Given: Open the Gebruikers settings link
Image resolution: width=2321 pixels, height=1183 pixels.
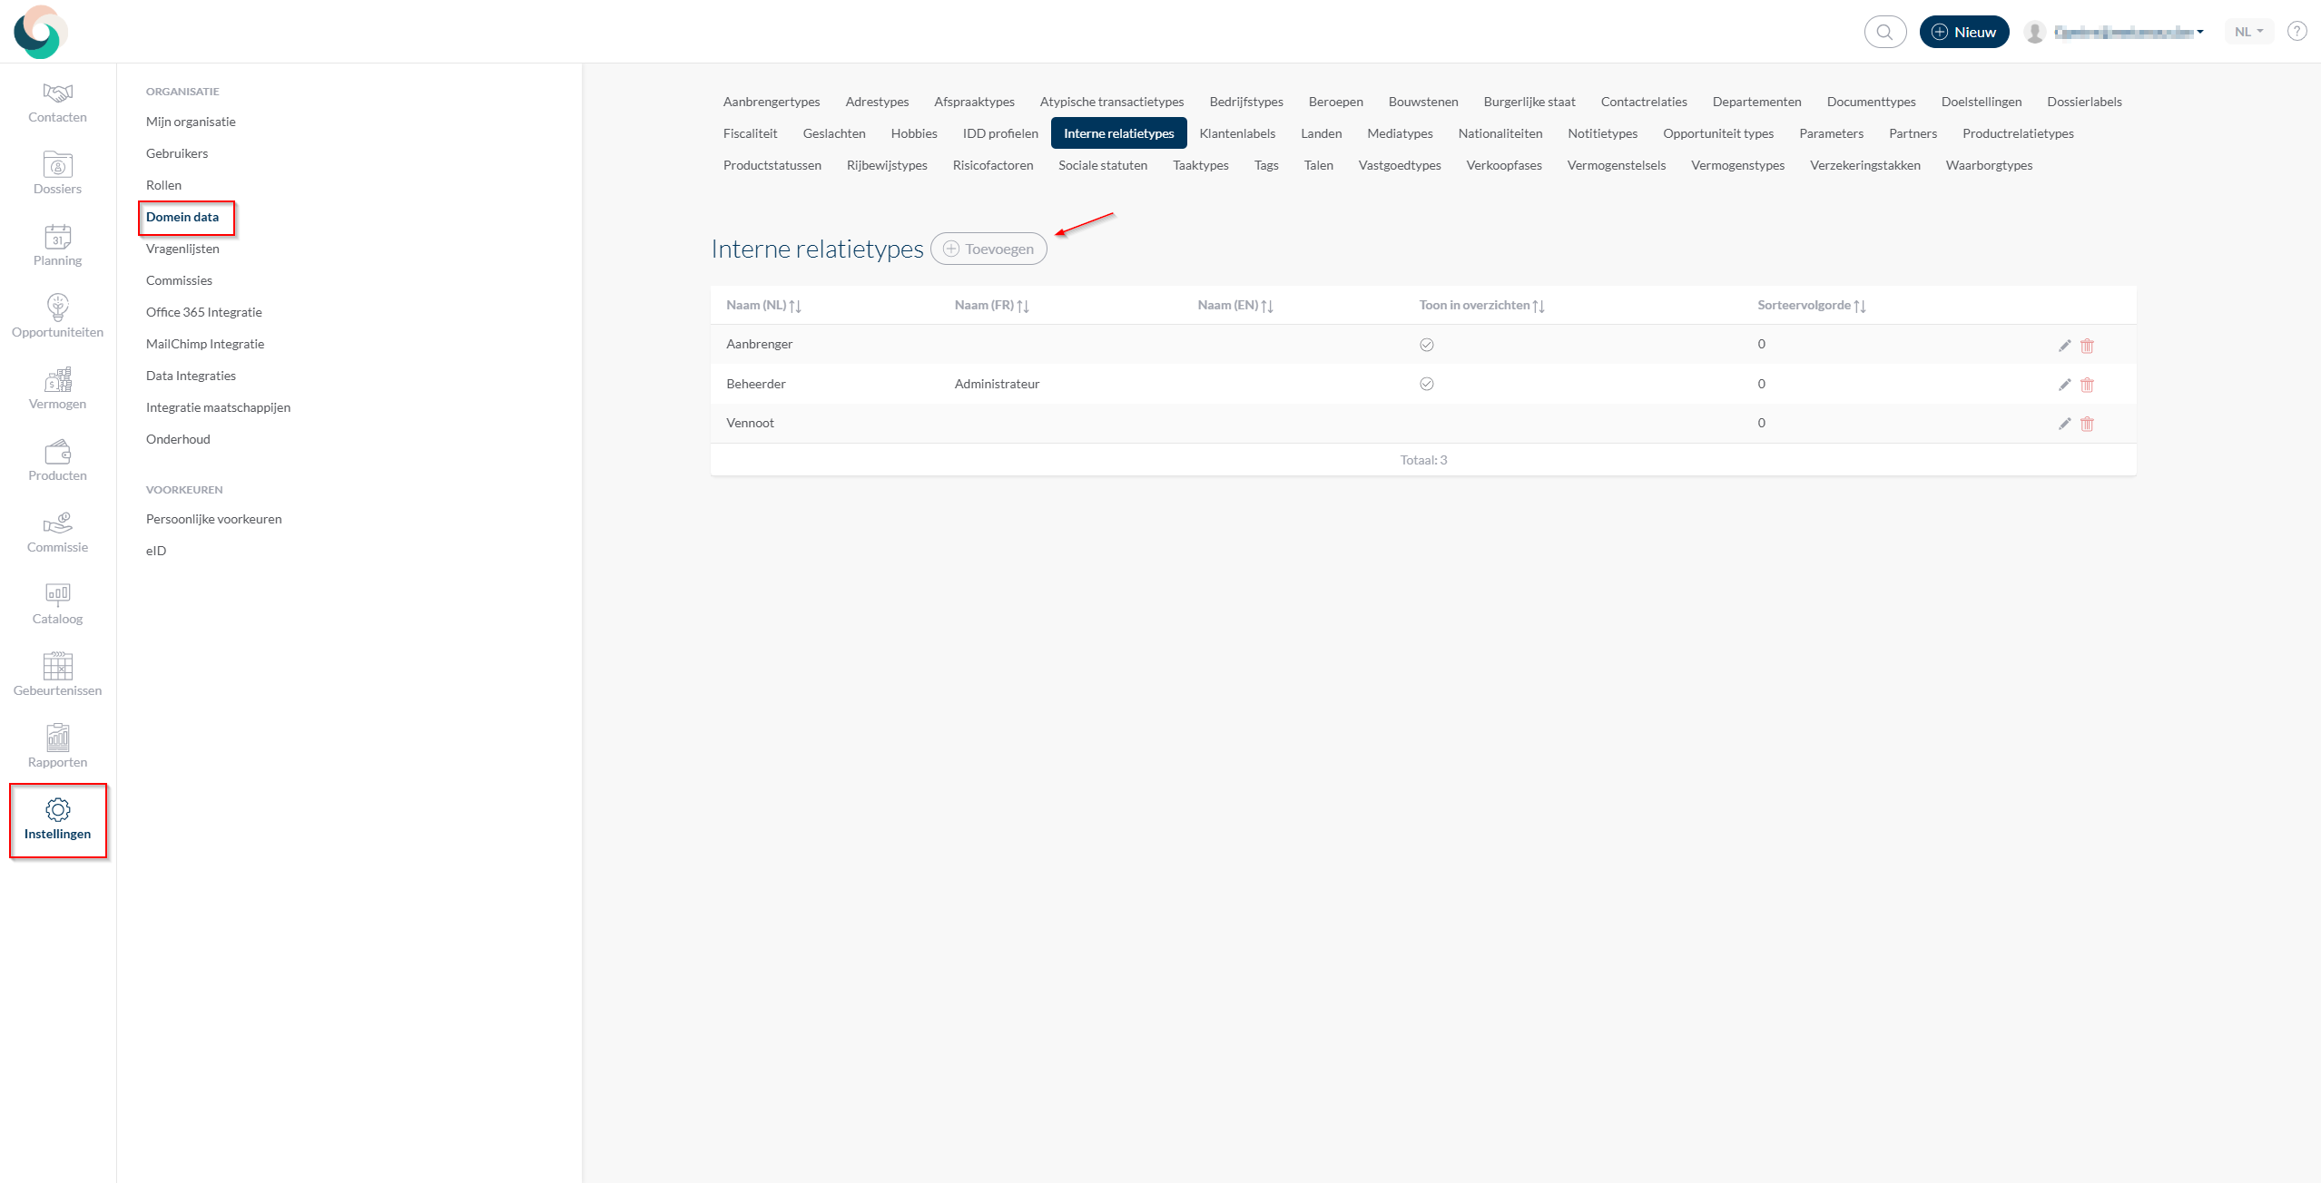Looking at the screenshot, I should pyautogui.click(x=177, y=153).
